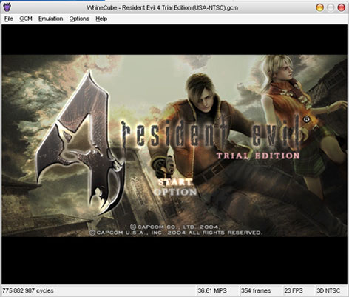Open the Options menu
The height and width of the screenshot is (297, 349).
click(x=79, y=19)
